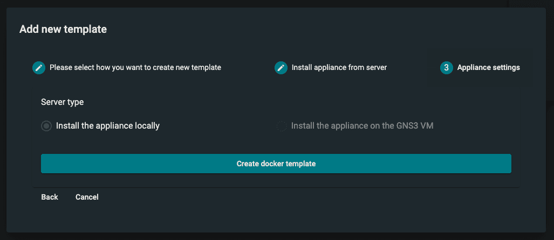This screenshot has width=554, height=240.
Task: Click the Install the appliance locally label text
Action: pos(107,126)
